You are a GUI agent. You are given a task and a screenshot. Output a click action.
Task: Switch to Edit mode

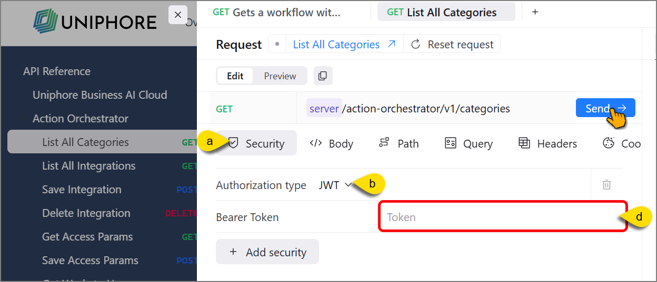[x=235, y=76]
